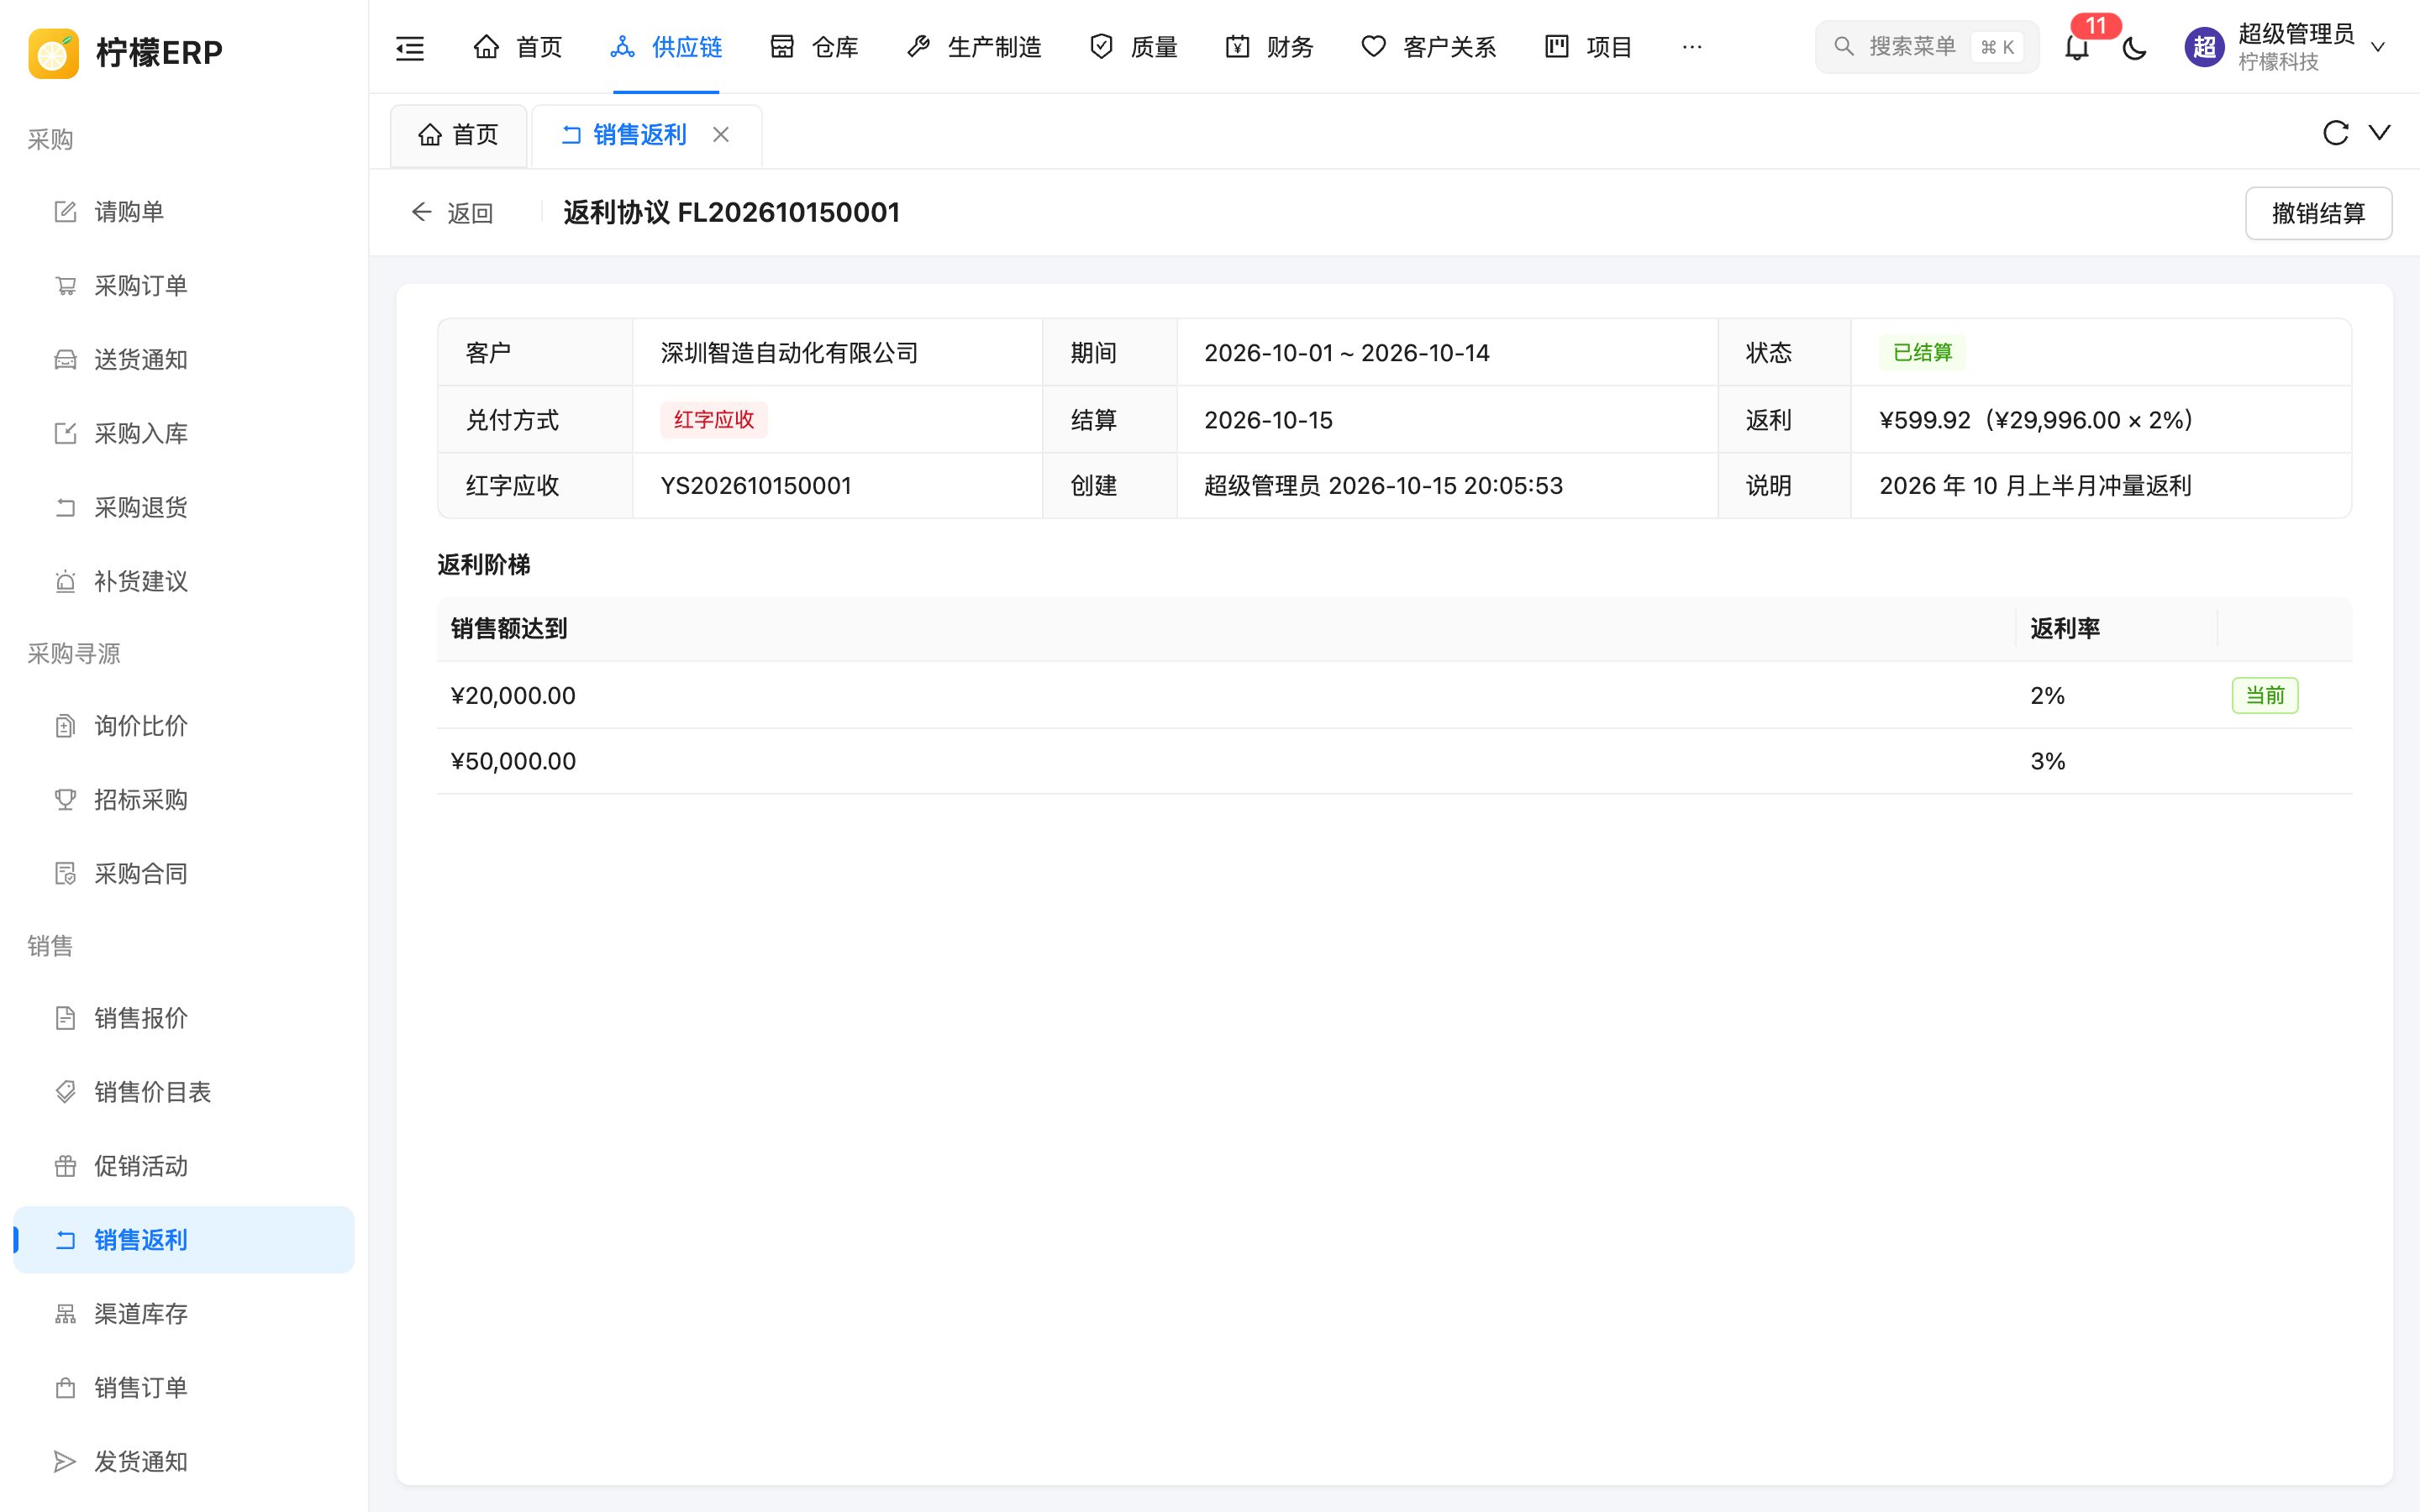Viewport: 2420px width, 1512px height.
Task: Open 促销活动 in the sidebar
Action: [184, 1166]
